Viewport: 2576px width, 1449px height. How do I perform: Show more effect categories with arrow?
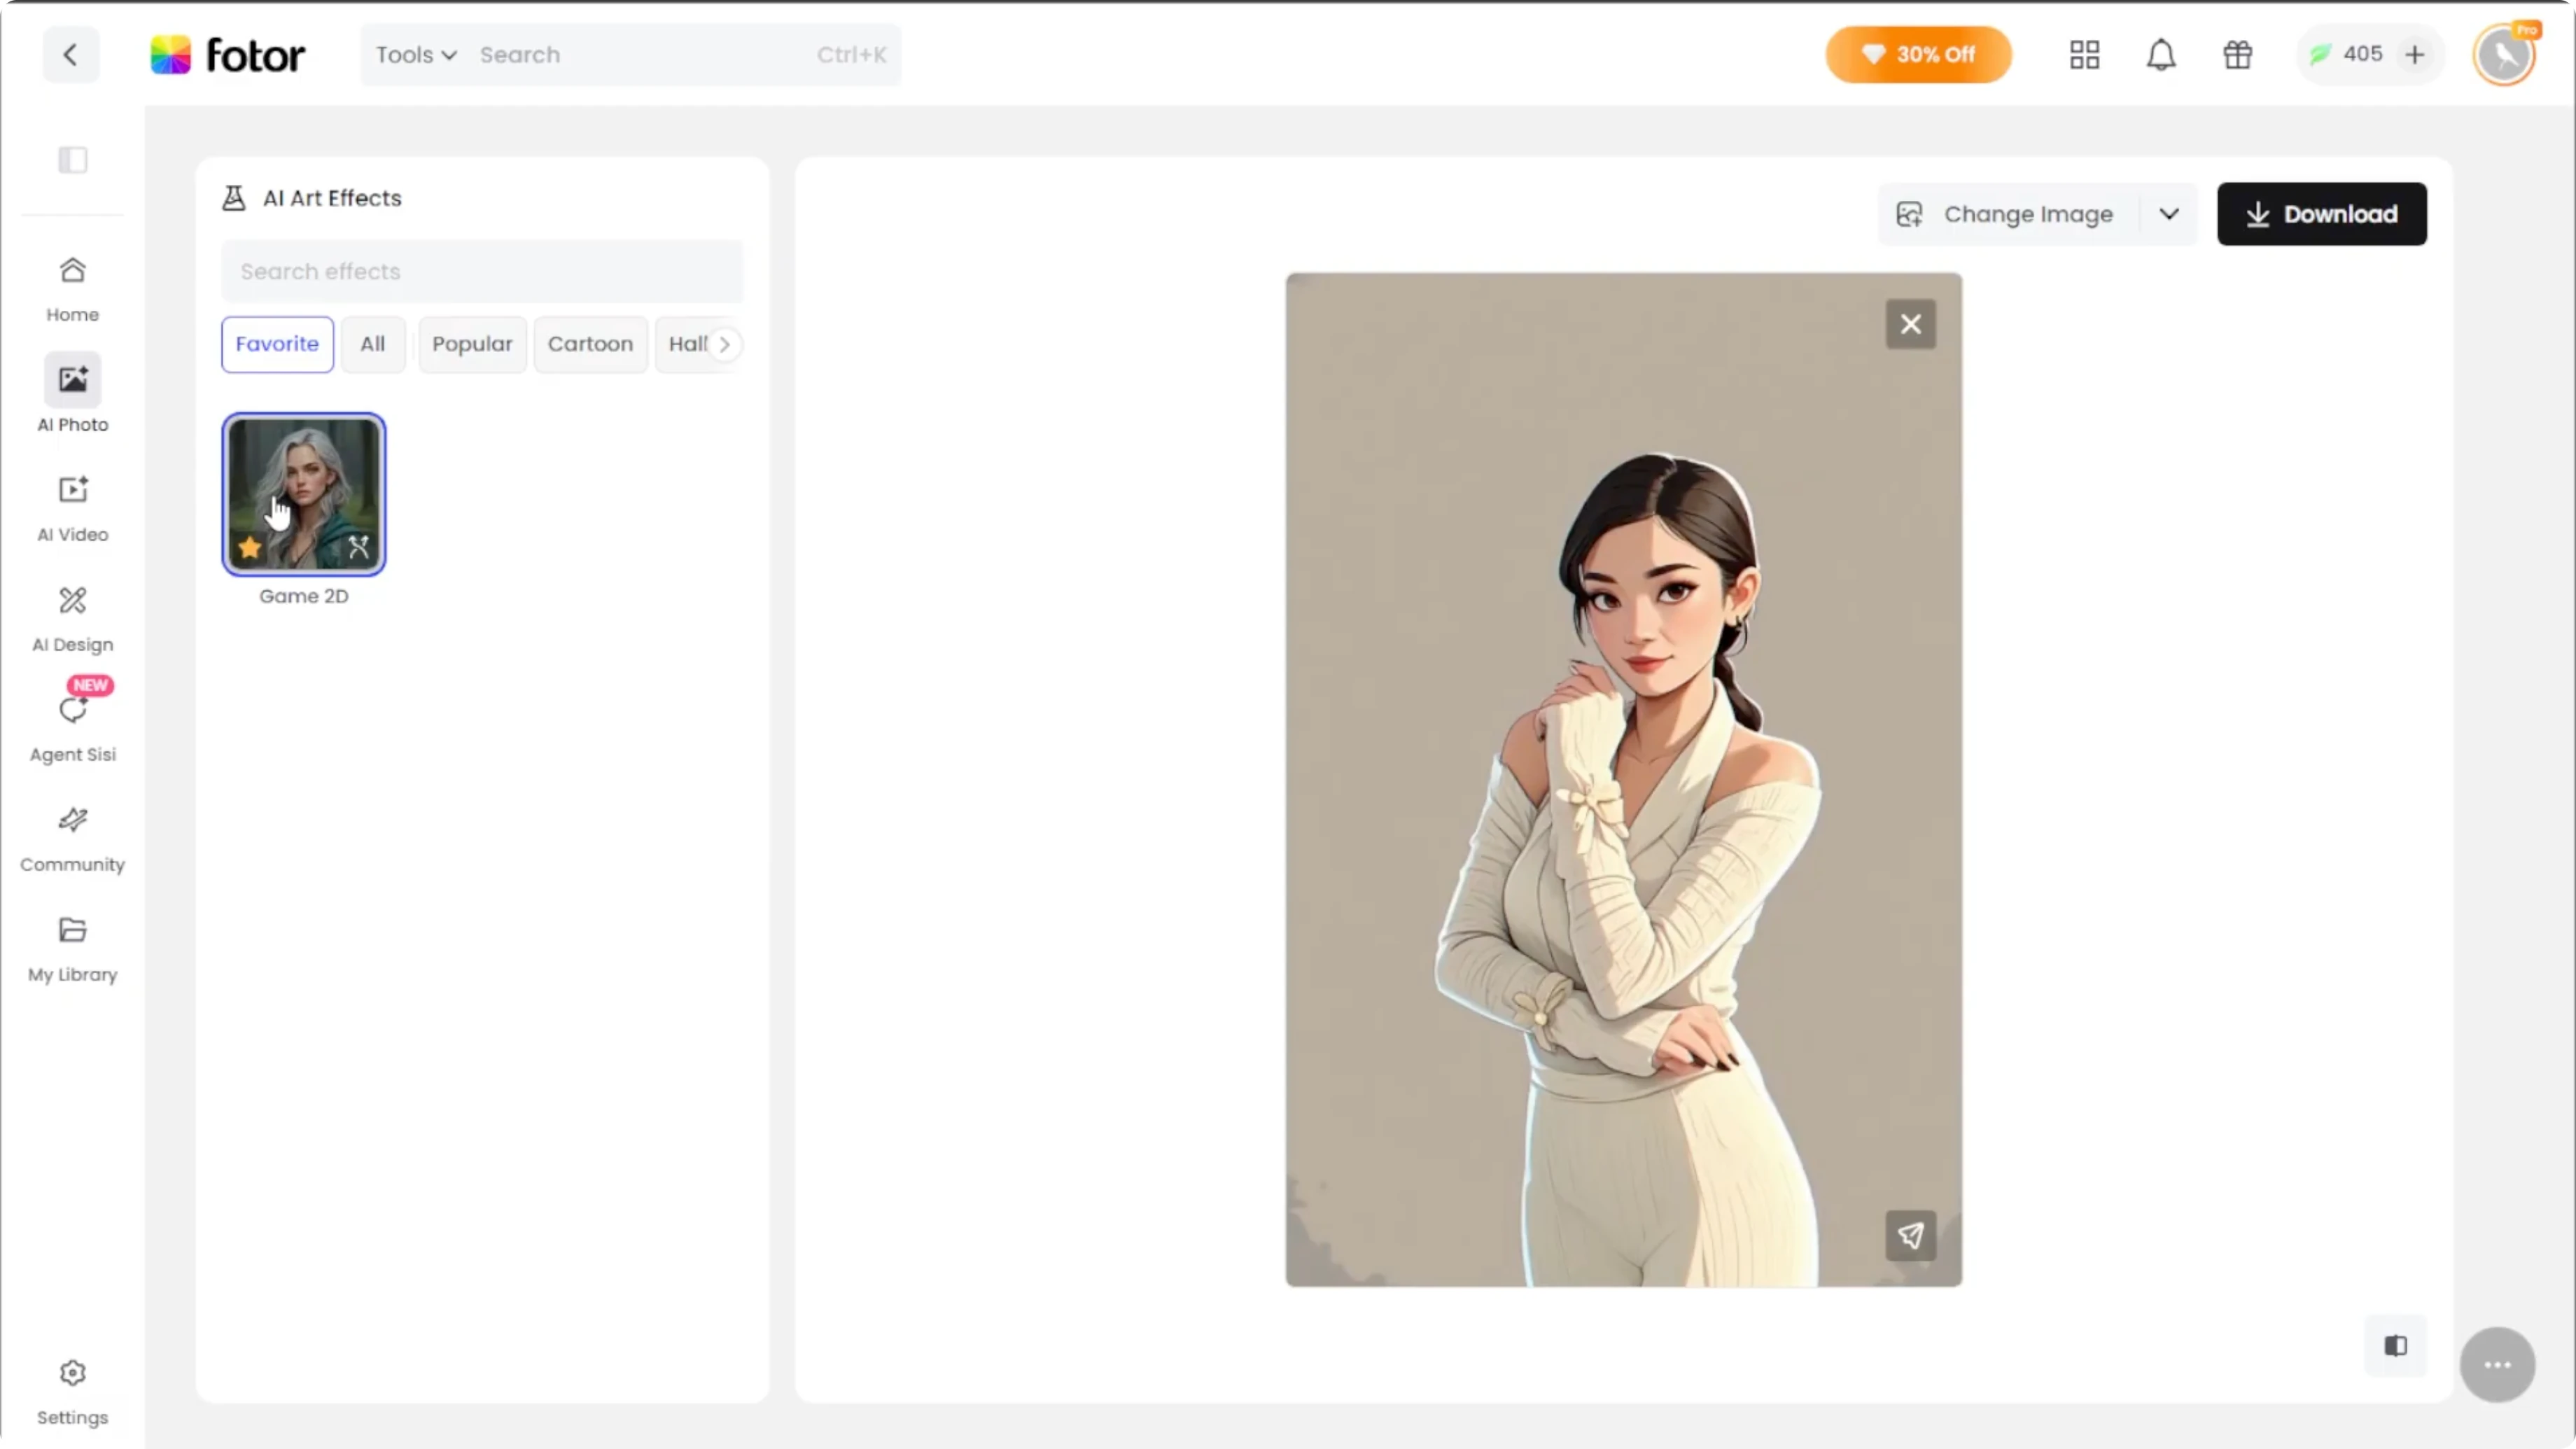point(725,344)
